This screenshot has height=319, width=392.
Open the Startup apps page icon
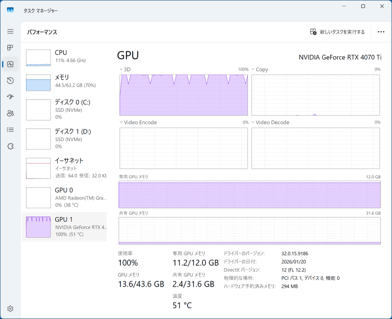pos(10,97)
